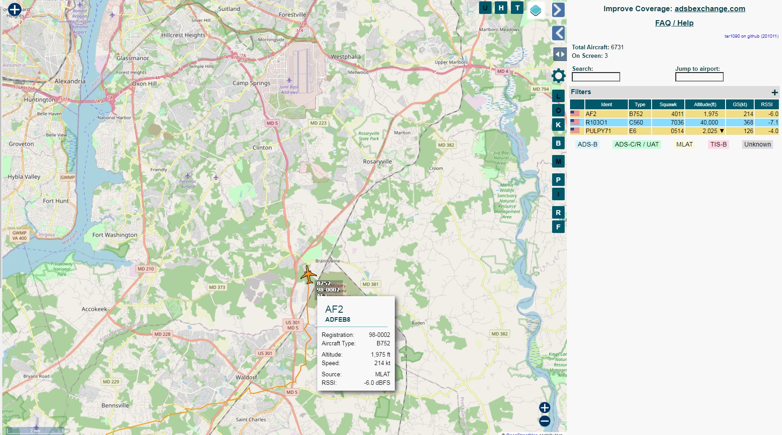Screen dimensions: 782x435
Task: Toggle the T button above the map
Action: [x=517, y=8]
